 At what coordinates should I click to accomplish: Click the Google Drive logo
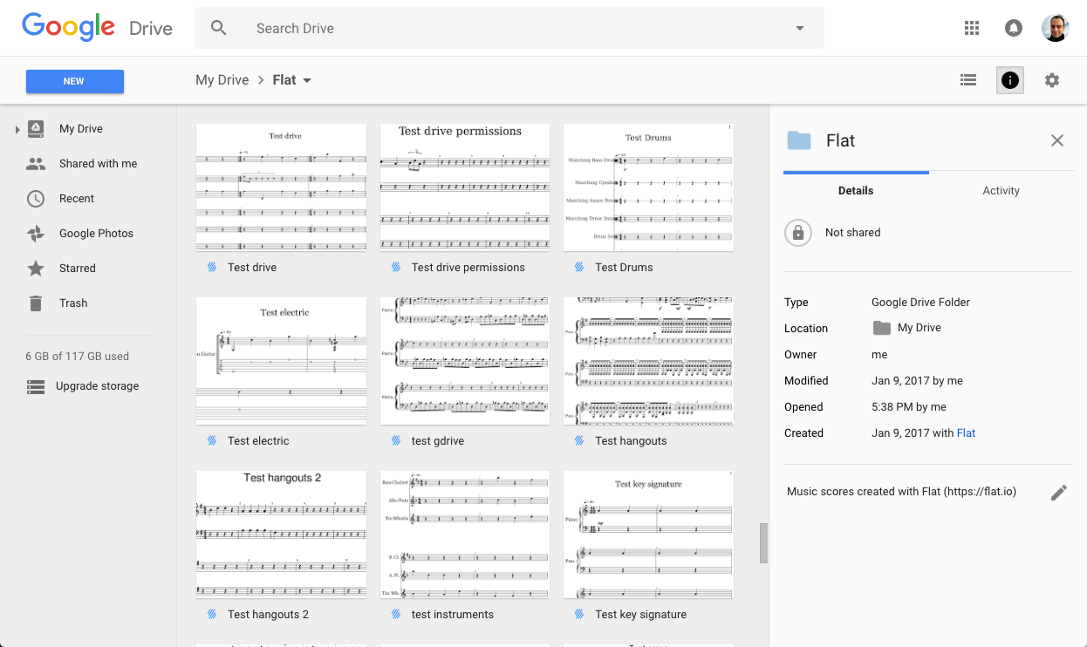point(97,28)
